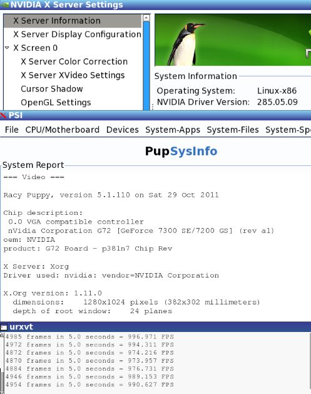Open the Devices menu
The height and width of the screenshot is (394, 311).
pyautogui.click(x=122, y=130)
